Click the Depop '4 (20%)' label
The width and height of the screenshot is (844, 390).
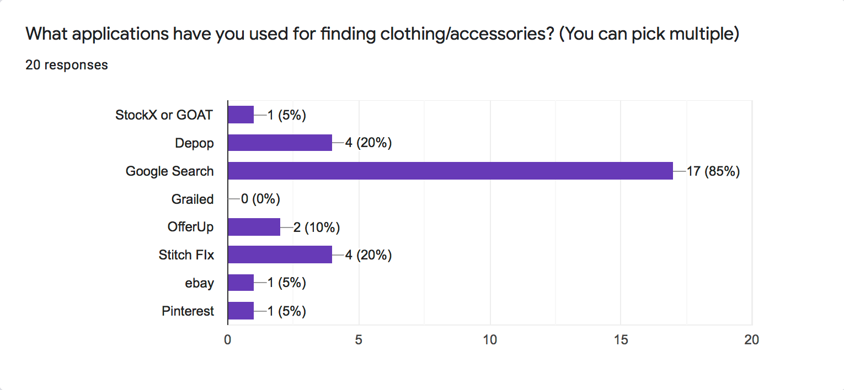(x=368, y=143)
